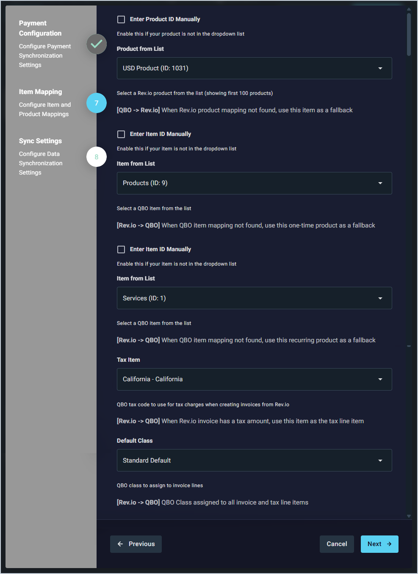This screenshot has height=574, width=418.
Task: Open the Sync Settings step
Action: point(41,141)
